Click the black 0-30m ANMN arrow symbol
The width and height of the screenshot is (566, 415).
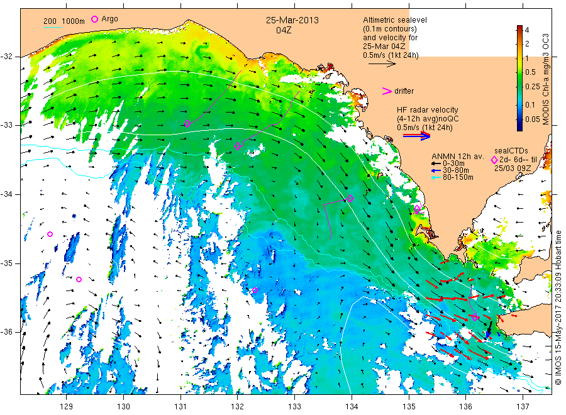(436, 164)
